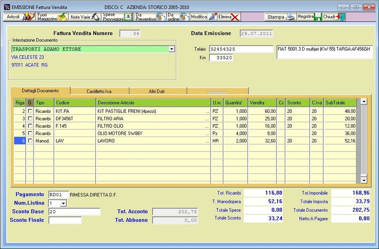Click the Modifica pencil button

204,17
